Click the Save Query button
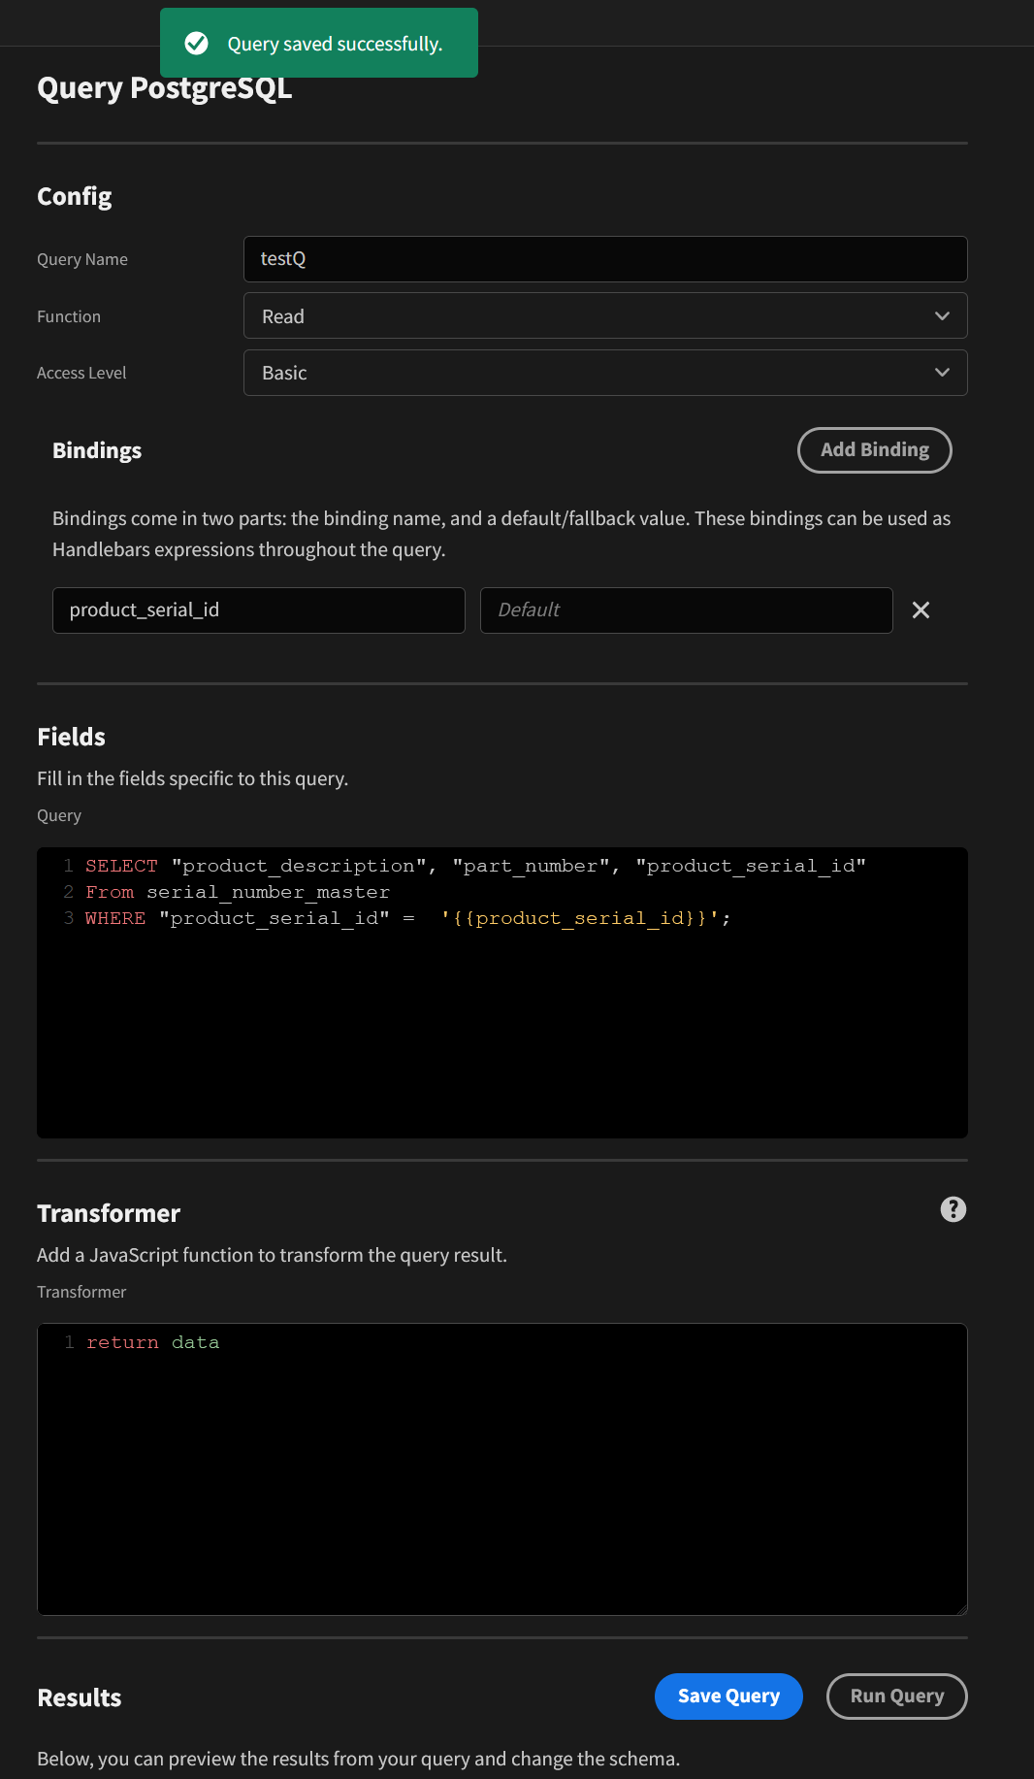 [728, 1696]
